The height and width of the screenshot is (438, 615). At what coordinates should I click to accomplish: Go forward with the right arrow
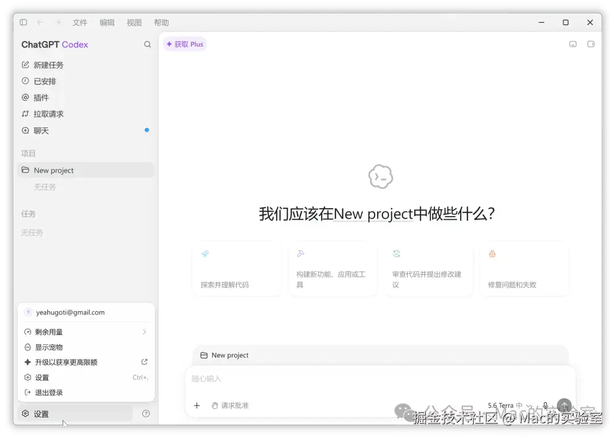[58, 22]
